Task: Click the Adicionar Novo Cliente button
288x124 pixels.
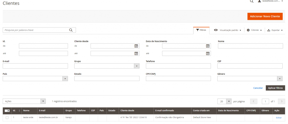Action: (x=265, y=17)
